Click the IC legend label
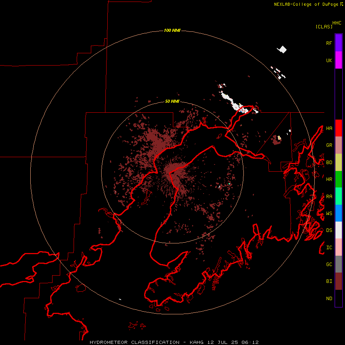Viewport: 345px width, 345px height. click(x=329, y=247)
